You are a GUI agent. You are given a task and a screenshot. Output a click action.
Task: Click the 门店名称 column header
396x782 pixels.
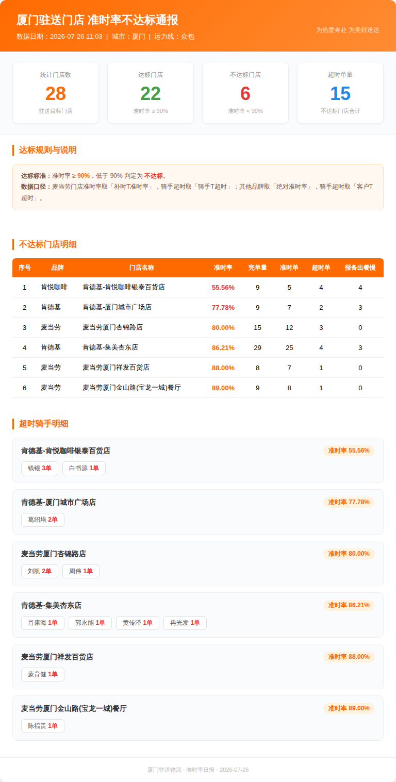coord(142,268)
